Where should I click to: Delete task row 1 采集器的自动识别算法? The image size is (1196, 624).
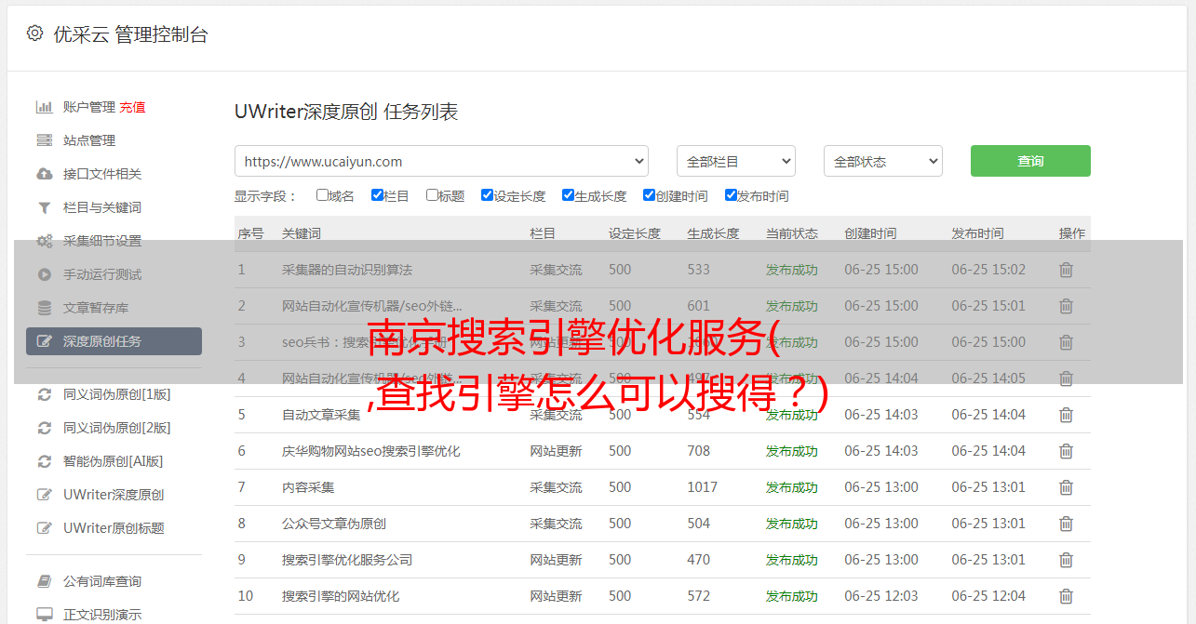[1067, 270]
